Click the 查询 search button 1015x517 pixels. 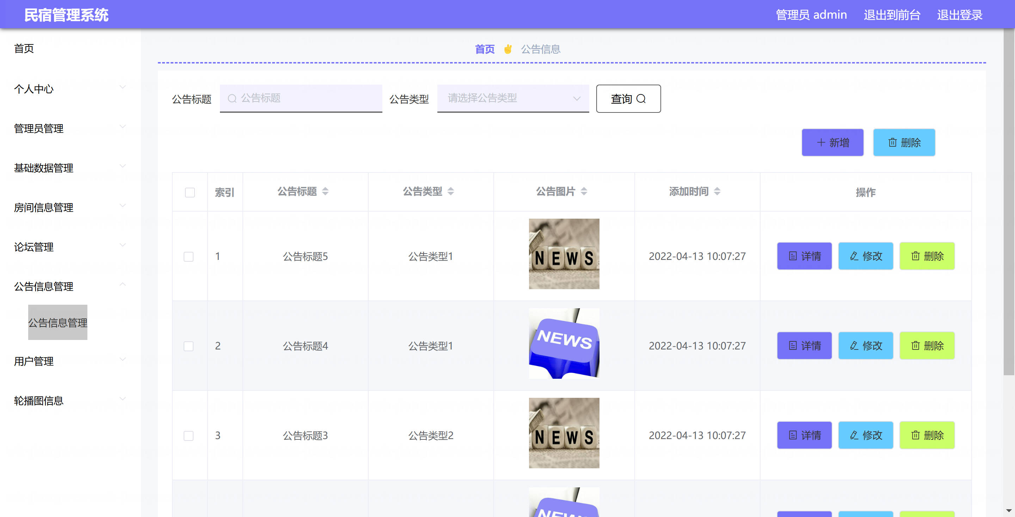point(628,99)
